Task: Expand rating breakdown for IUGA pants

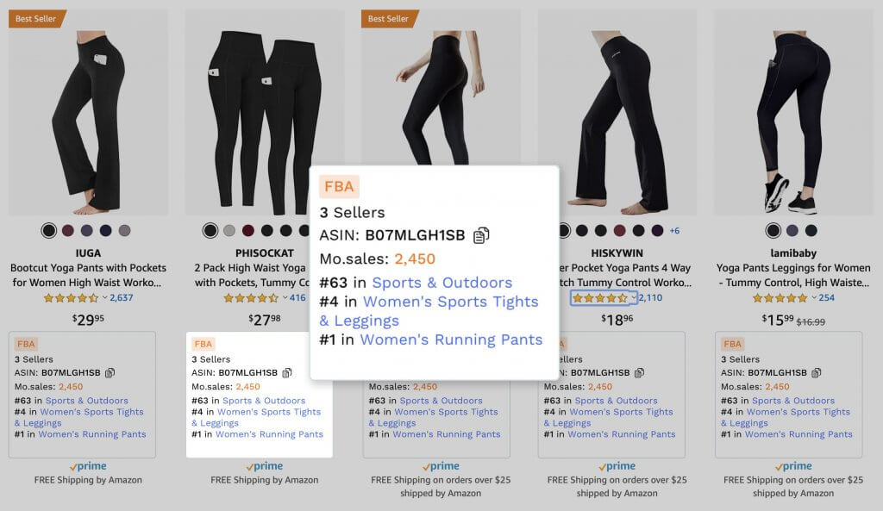Action: pos(104,297)
